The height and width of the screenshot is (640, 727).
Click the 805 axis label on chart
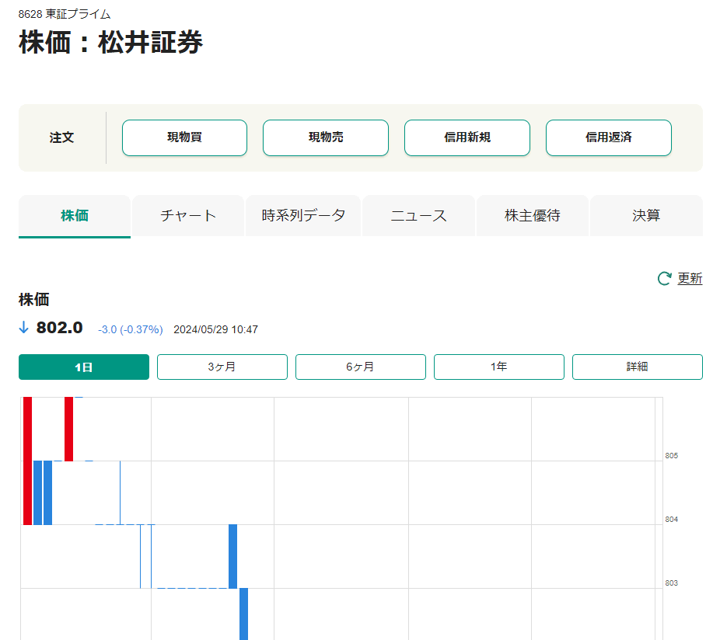point(671,456)
